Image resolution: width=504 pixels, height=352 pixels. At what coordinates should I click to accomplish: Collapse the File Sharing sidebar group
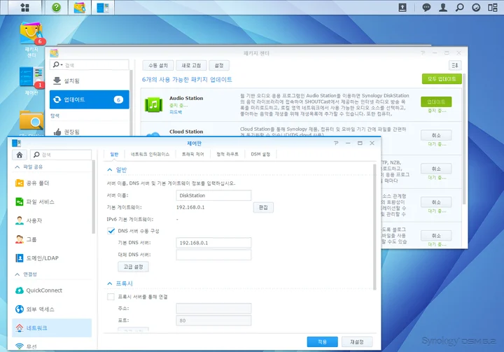pyautogui.click(x=17, y=167)
